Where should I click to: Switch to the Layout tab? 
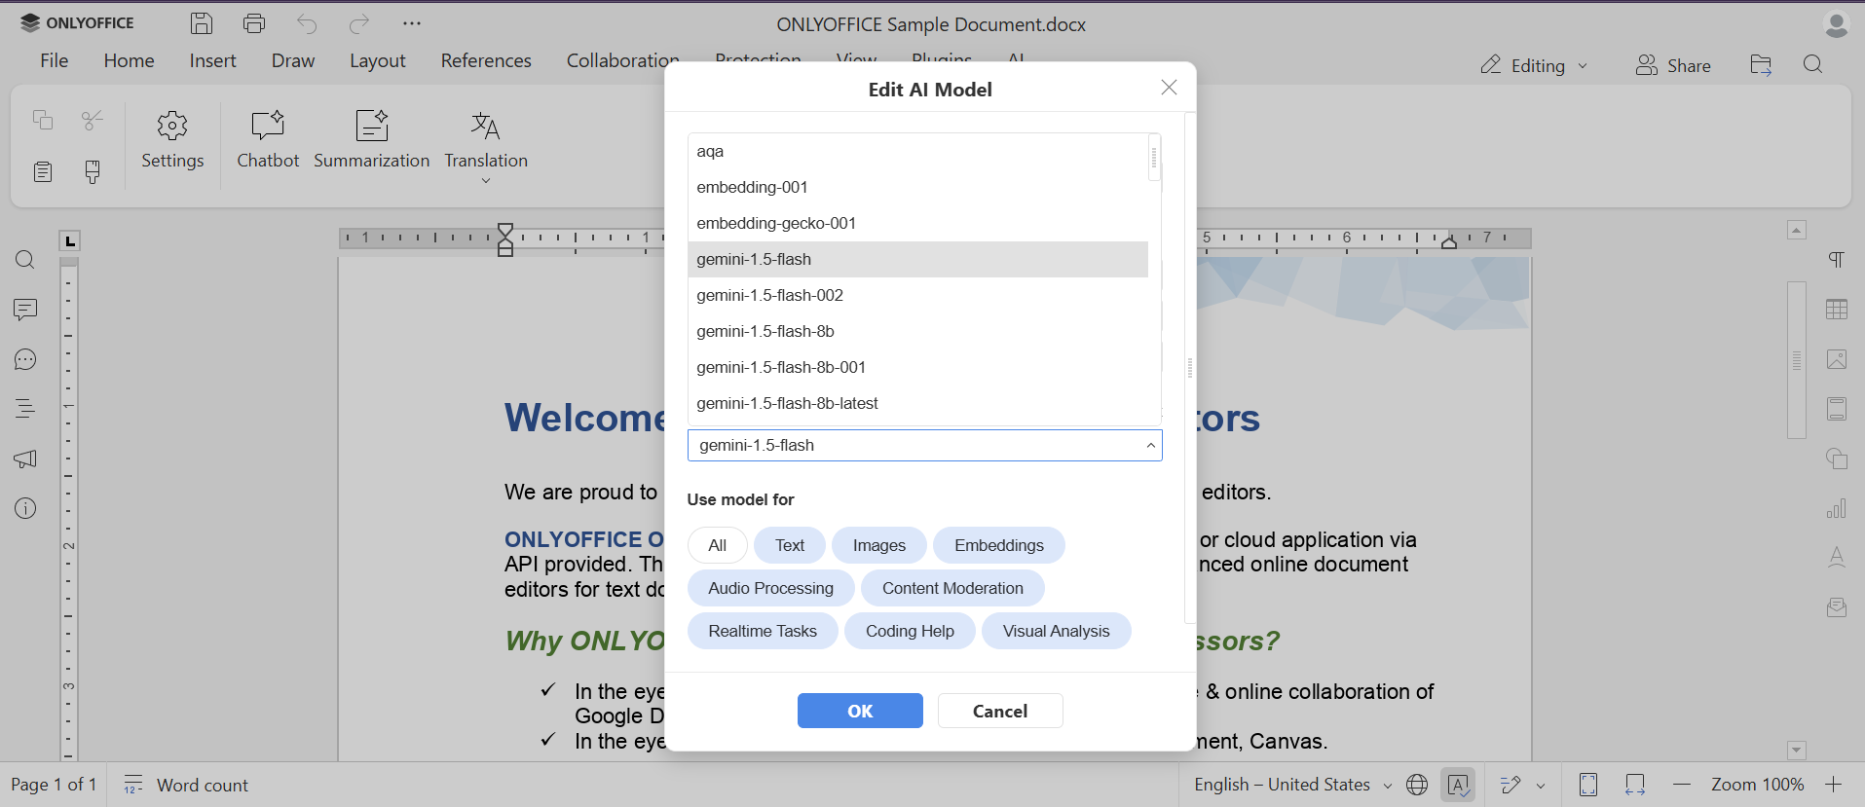pyautogui.click(x=378, y=60)
